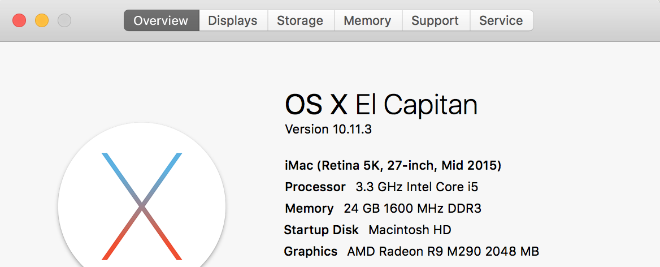Click the grey disabled zoom button
The height and width of the screenshot is (267, 660).
click(x=64, y=21)
